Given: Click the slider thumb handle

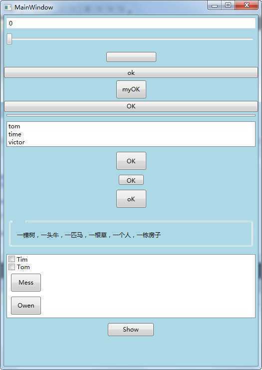Looking at the screenshot, I should (x=9, y=39).
